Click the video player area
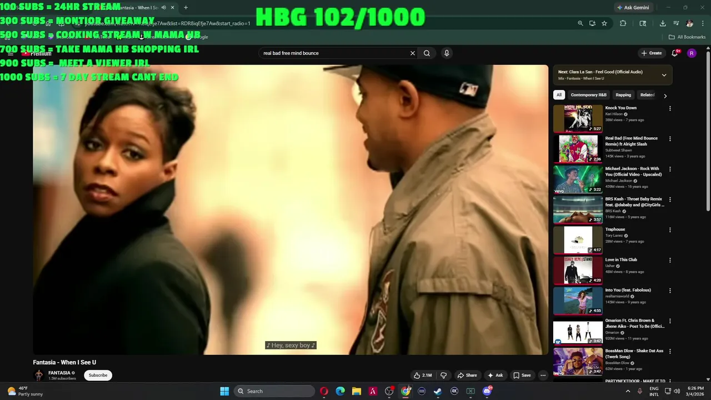The image size is (711, 400). click(291, 209)
